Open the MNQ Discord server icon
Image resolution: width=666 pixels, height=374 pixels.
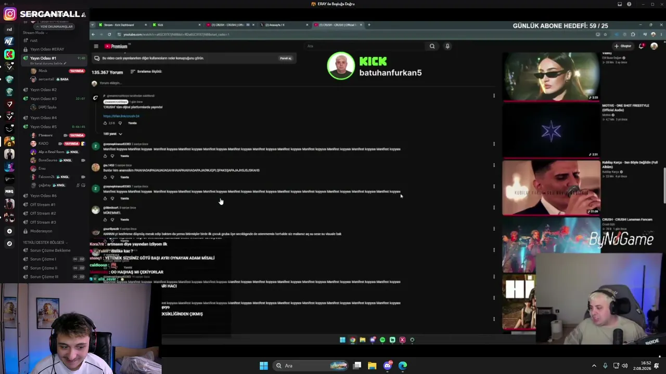coord(9,191)
